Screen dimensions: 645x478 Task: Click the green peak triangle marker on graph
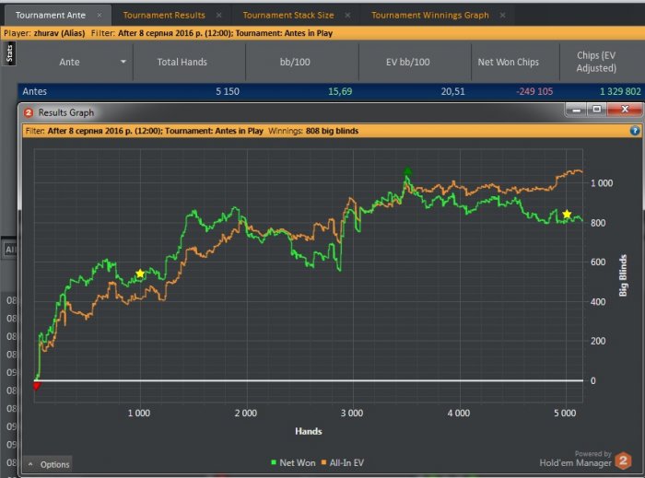(406, 172)
